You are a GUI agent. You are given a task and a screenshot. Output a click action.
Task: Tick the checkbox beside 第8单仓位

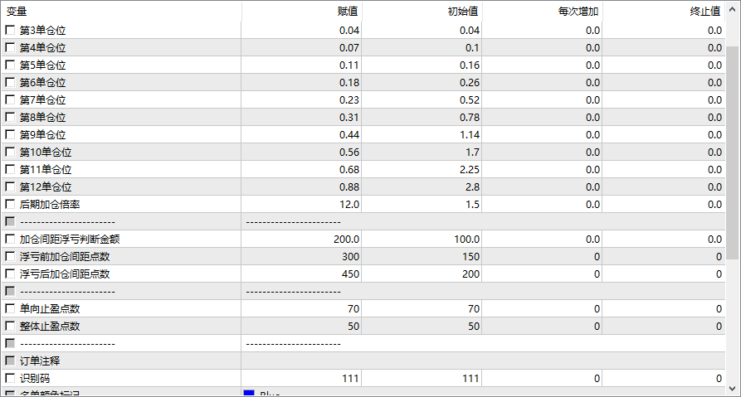[10, 117]
